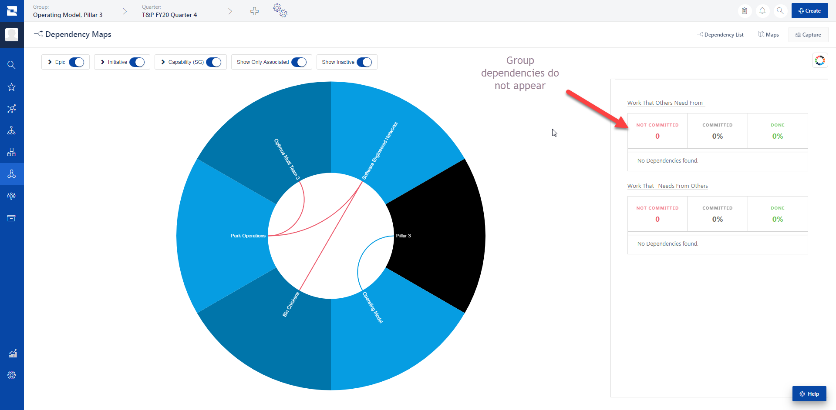Screen dimensions: 836x410
Task: Switch off the Show Inactive toggle
Action: pyautogui.click(x=366, y=62)
